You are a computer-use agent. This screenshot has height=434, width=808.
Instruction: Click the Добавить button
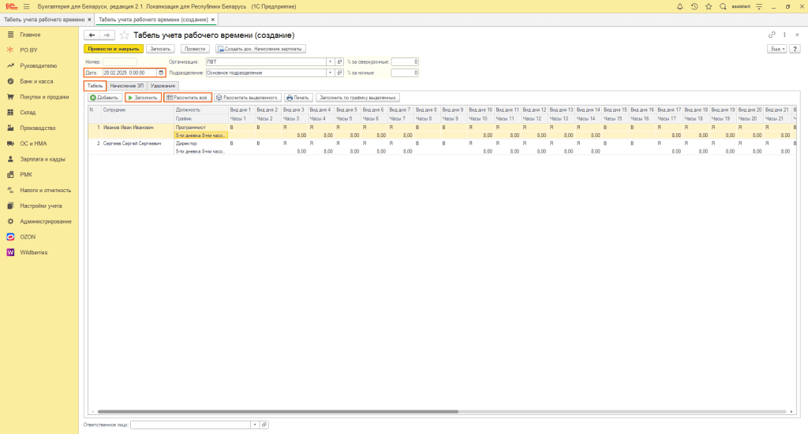tap(105, 98)
